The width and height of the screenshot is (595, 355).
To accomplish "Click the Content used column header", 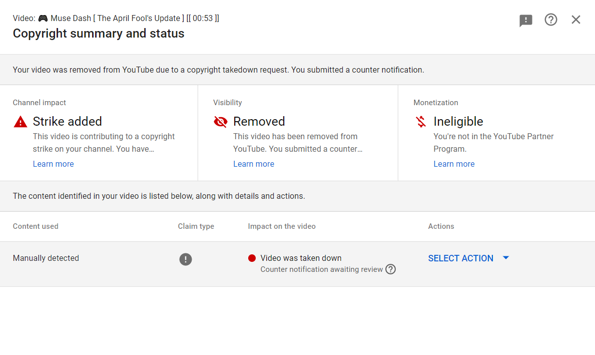I will coord(36,226).
